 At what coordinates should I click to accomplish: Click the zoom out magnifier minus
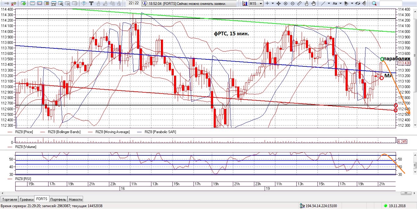(x=292, y=3)
